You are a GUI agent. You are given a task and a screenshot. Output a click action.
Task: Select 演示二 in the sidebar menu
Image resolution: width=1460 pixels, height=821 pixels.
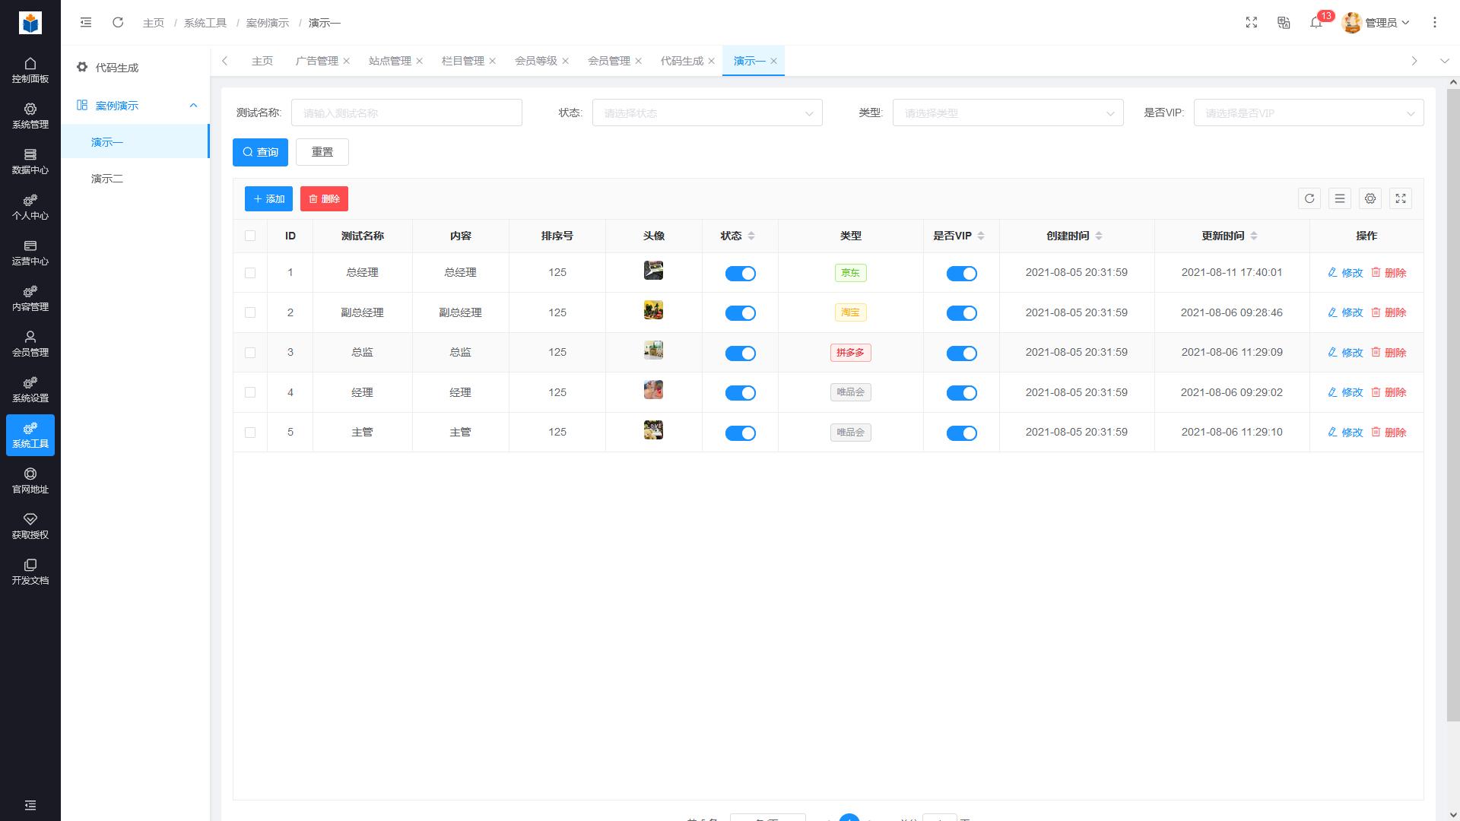pyautogui.click(x=106, y=178)
